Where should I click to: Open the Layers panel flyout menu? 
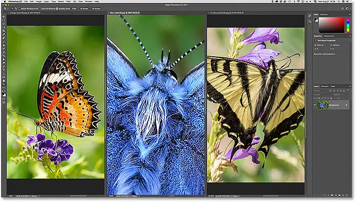click(x=350, y=86)
